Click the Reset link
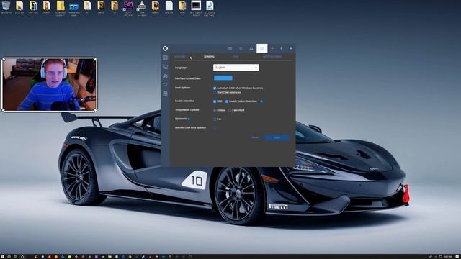 pos(255,137)
